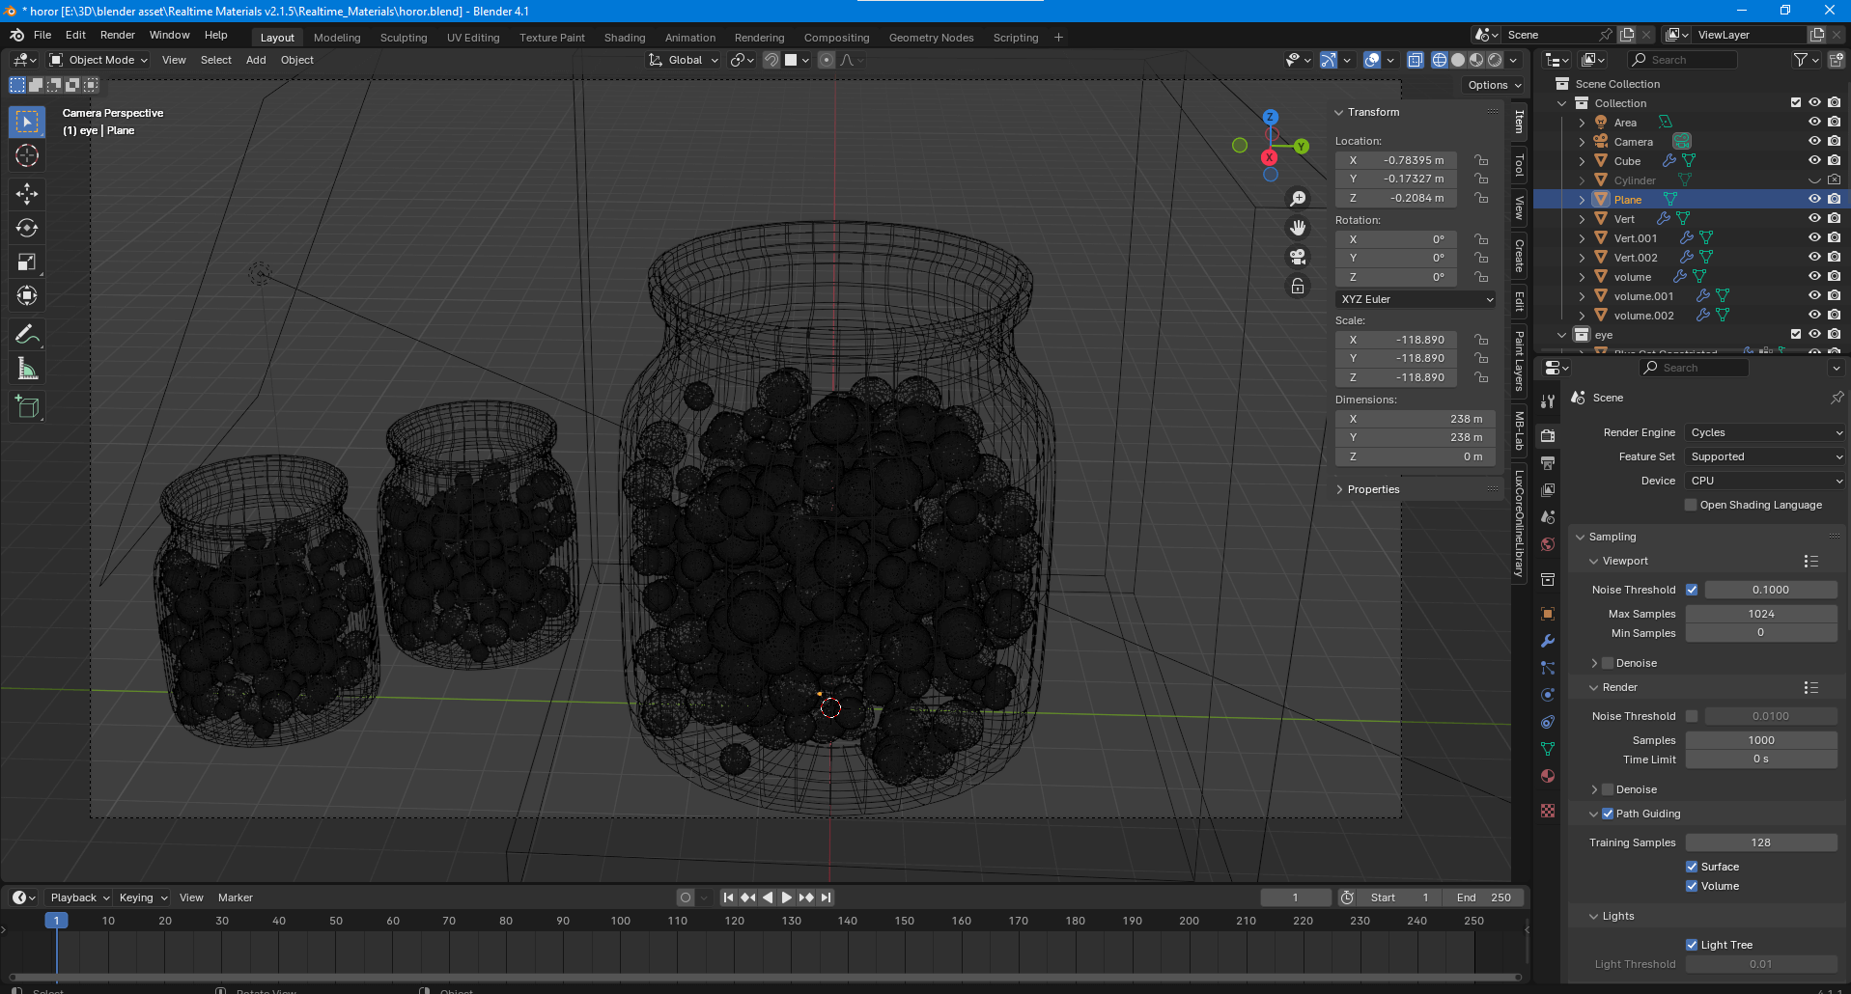This screenshot has width=1851, height=994.
Task: Activate the Move tool
Action: click(27, 194)
